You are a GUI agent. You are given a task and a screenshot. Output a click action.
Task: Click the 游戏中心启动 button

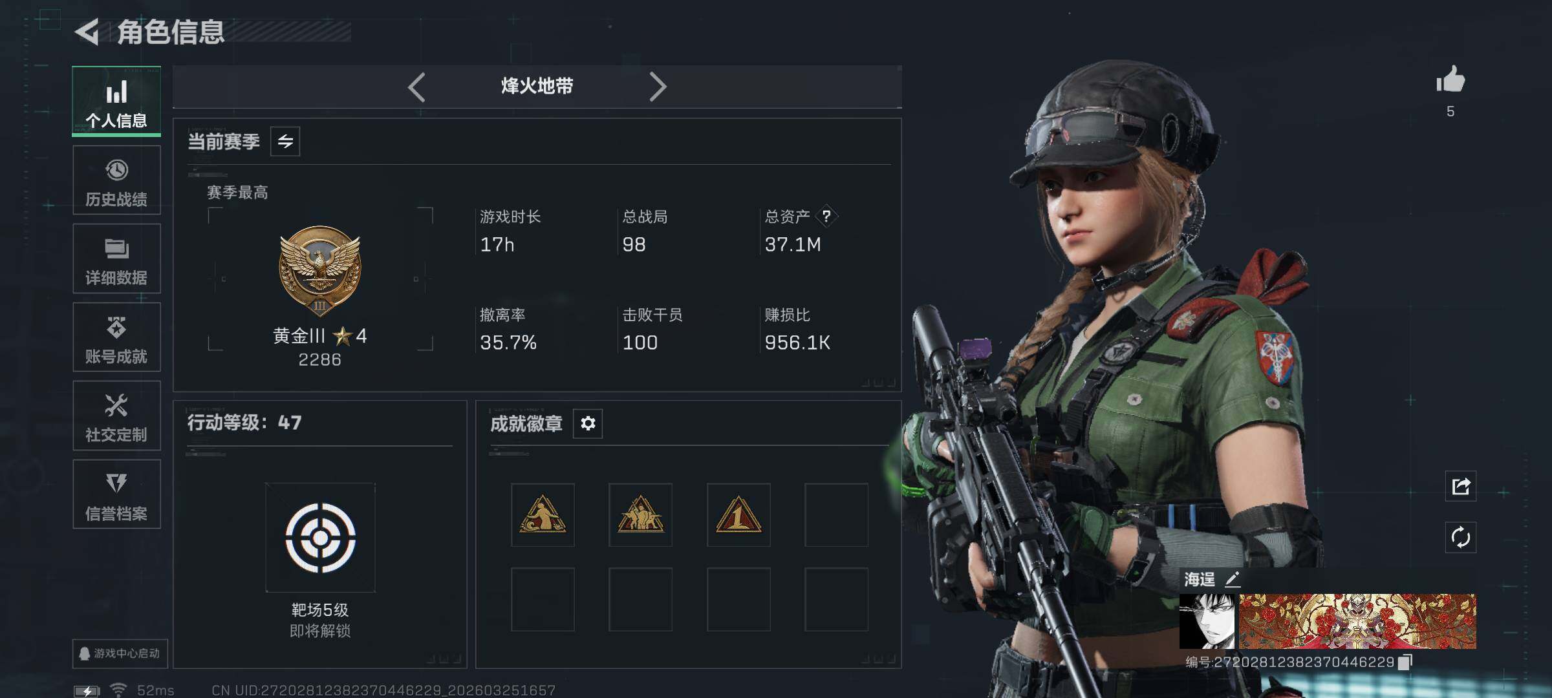pyautogui.click(x=120, y=653)
